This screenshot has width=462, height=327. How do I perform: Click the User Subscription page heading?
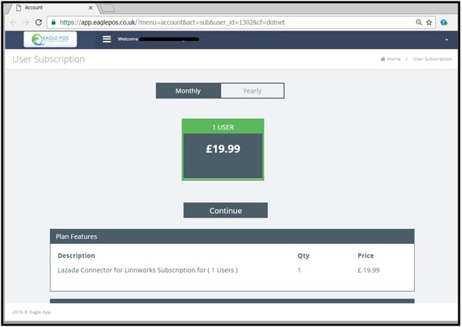click(49, 59)
